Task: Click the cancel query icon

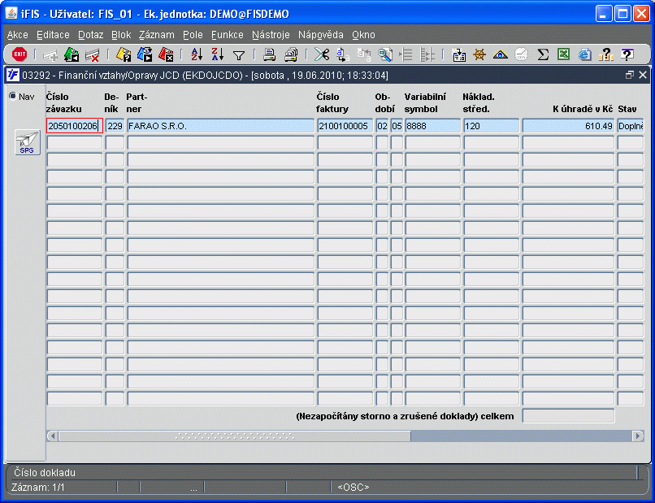Action: pyautogui.click(x=166, y=54)
